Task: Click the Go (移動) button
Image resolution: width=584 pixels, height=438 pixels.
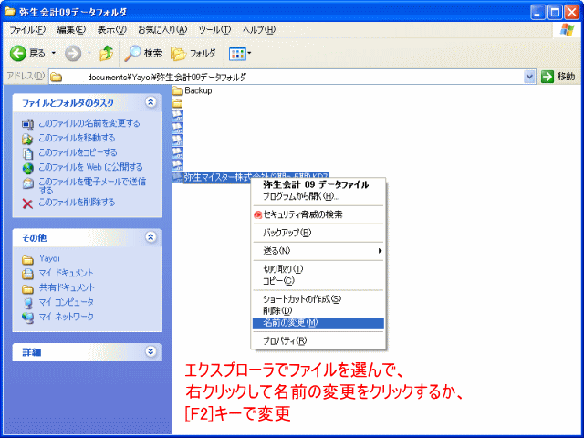Action: point(558,77)
